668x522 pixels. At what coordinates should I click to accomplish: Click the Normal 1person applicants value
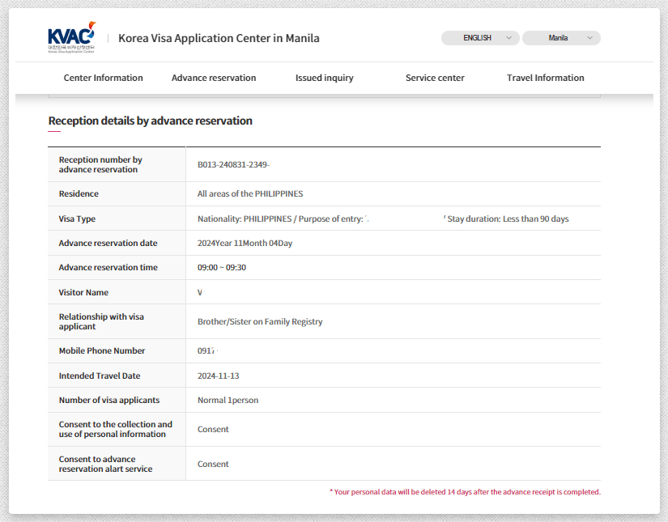click(x=228, y=401)
